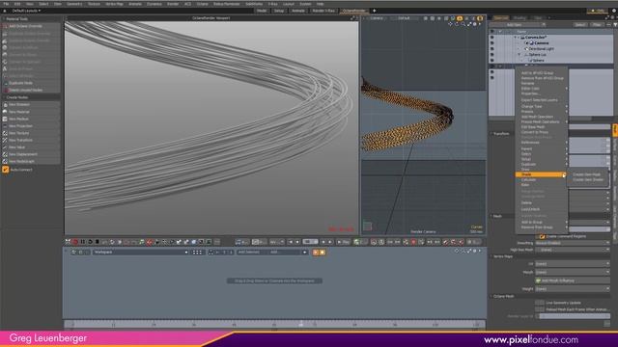
Task: Click the home icon beside Default Layouts
Action: click(x=5, y=11)
